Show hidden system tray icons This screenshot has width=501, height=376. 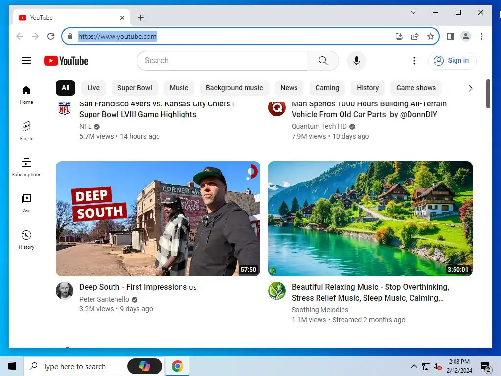tap(414, 366)
